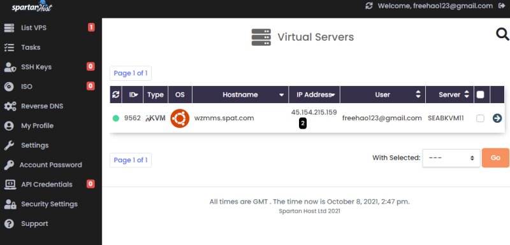The image size is (510, 245).
Task: Click the Tasks checklist icon
Action: coord(9,47)
